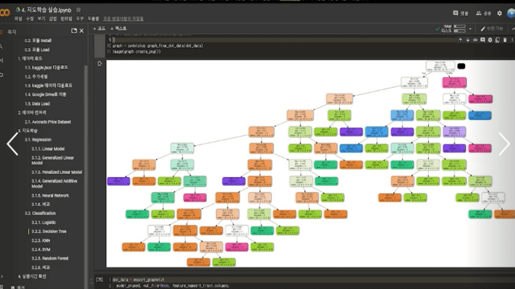515x289 pixels.
Task: Close the table of contents panel
Action: 83,31
